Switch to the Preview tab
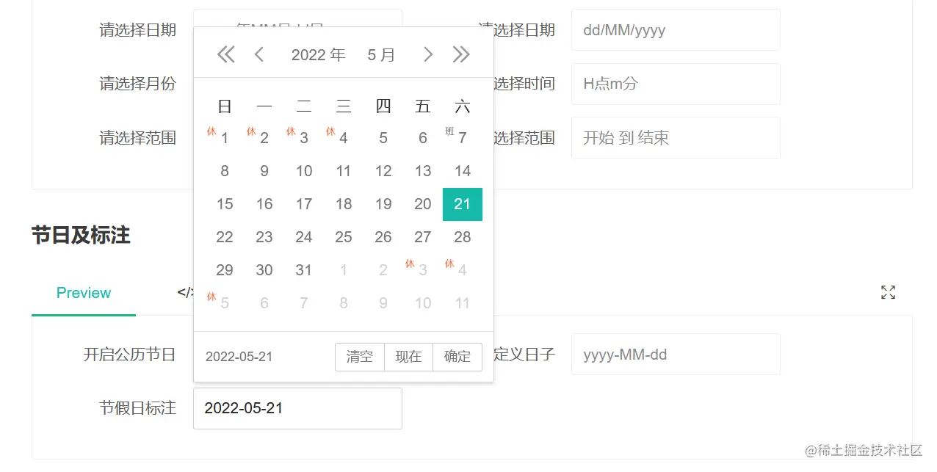 coord(84,293)
